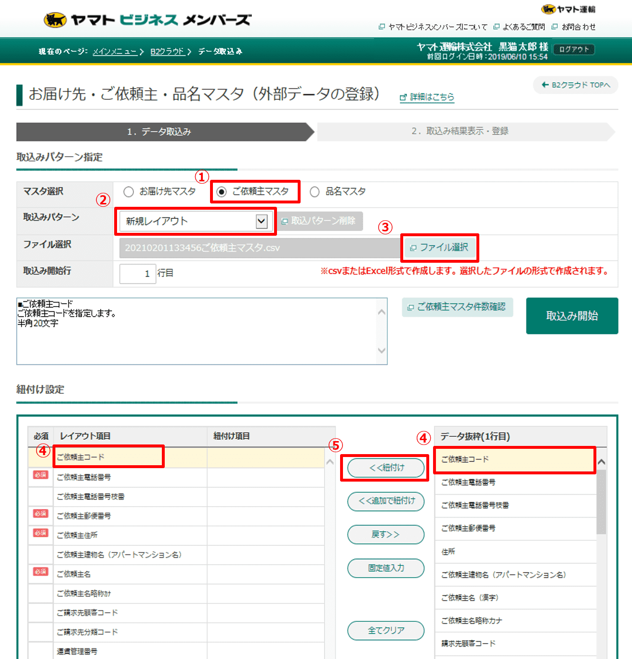
Task: Choose the 品名マスタ radio option
Action: 315,191
